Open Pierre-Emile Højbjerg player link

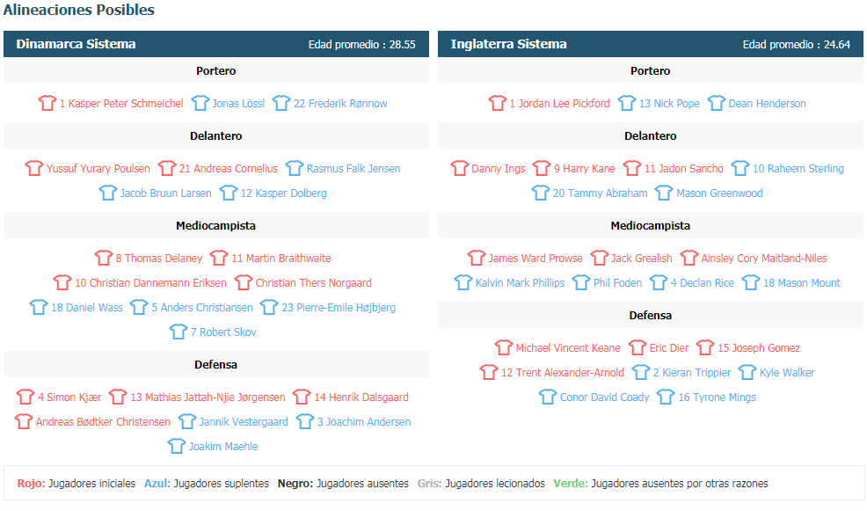point(339,308)
